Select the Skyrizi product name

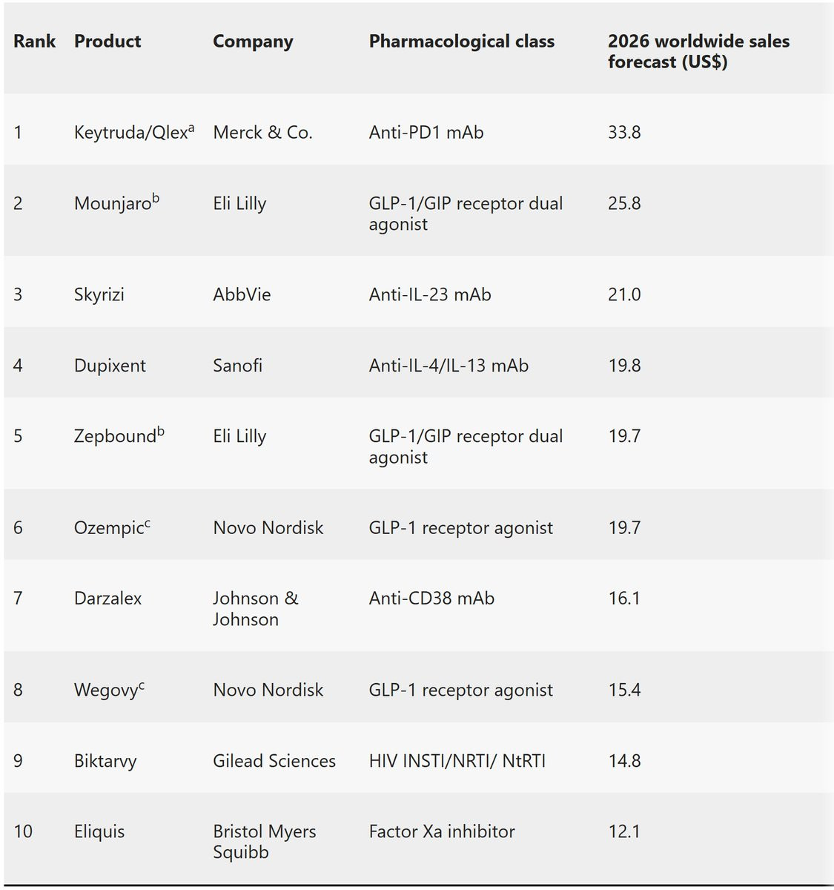click(x=99, y=295)
